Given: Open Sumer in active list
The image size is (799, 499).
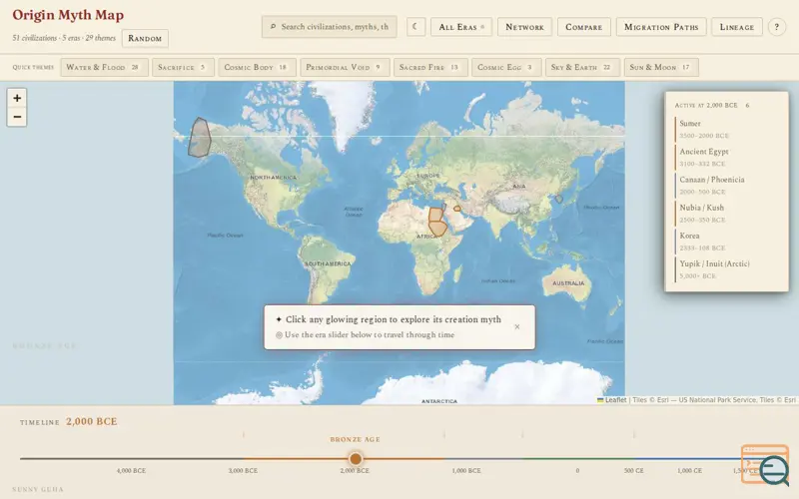Looking at the screenshot, I should coord(726,129).
